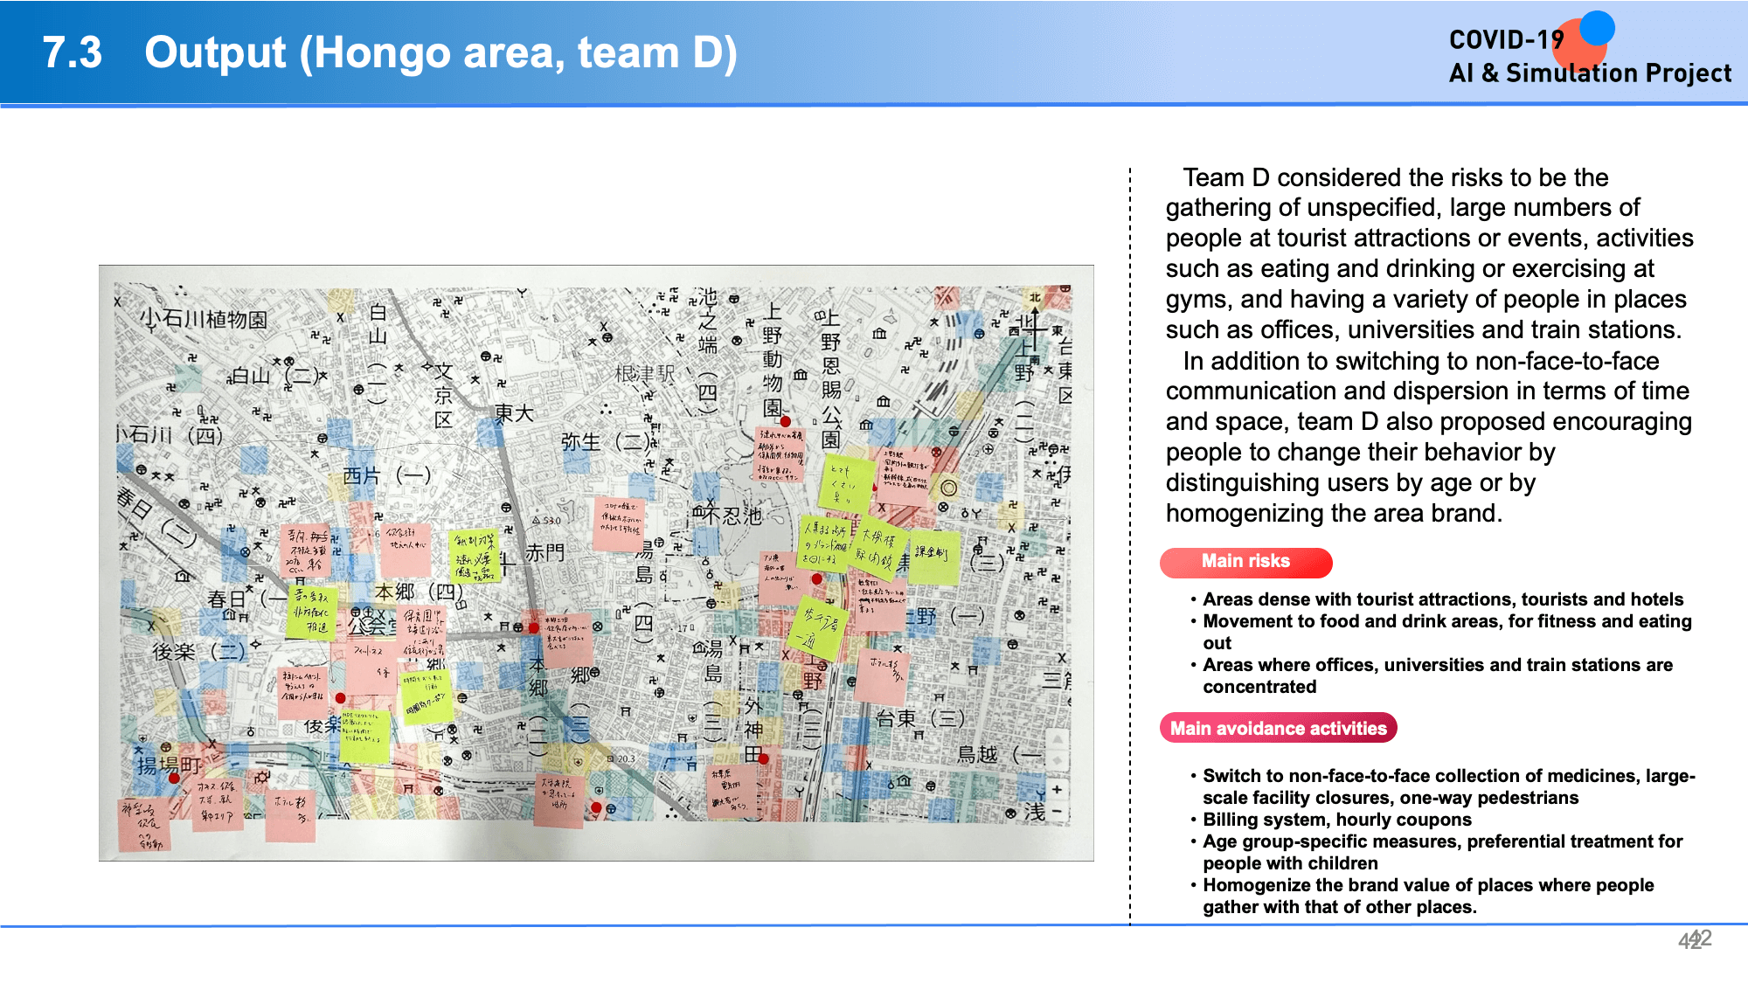Screen dimensions: 1748x983
Task: Click the red 'Main risks' label
Action: click(1245, 562)
